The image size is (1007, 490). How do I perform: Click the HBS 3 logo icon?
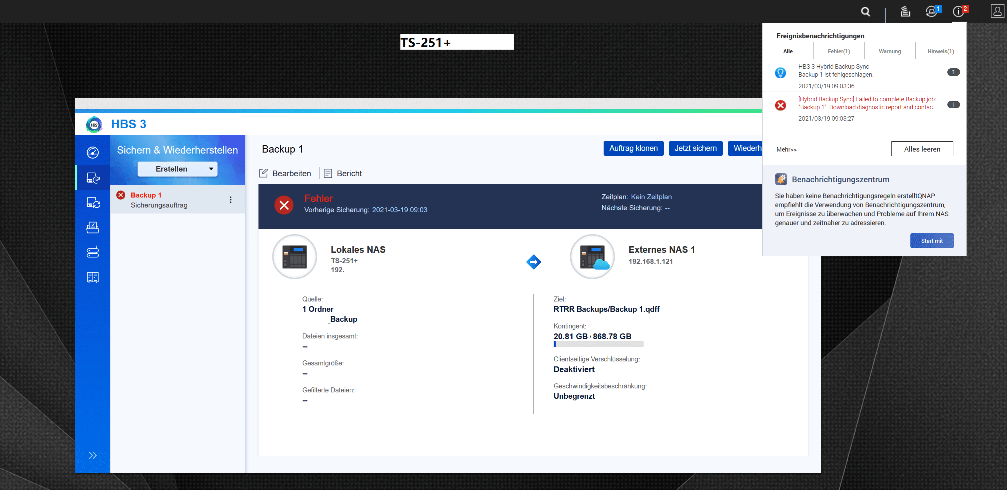(x=94, y=124)
